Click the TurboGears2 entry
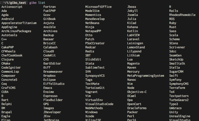Screen dimensions: 199x121 179,100
